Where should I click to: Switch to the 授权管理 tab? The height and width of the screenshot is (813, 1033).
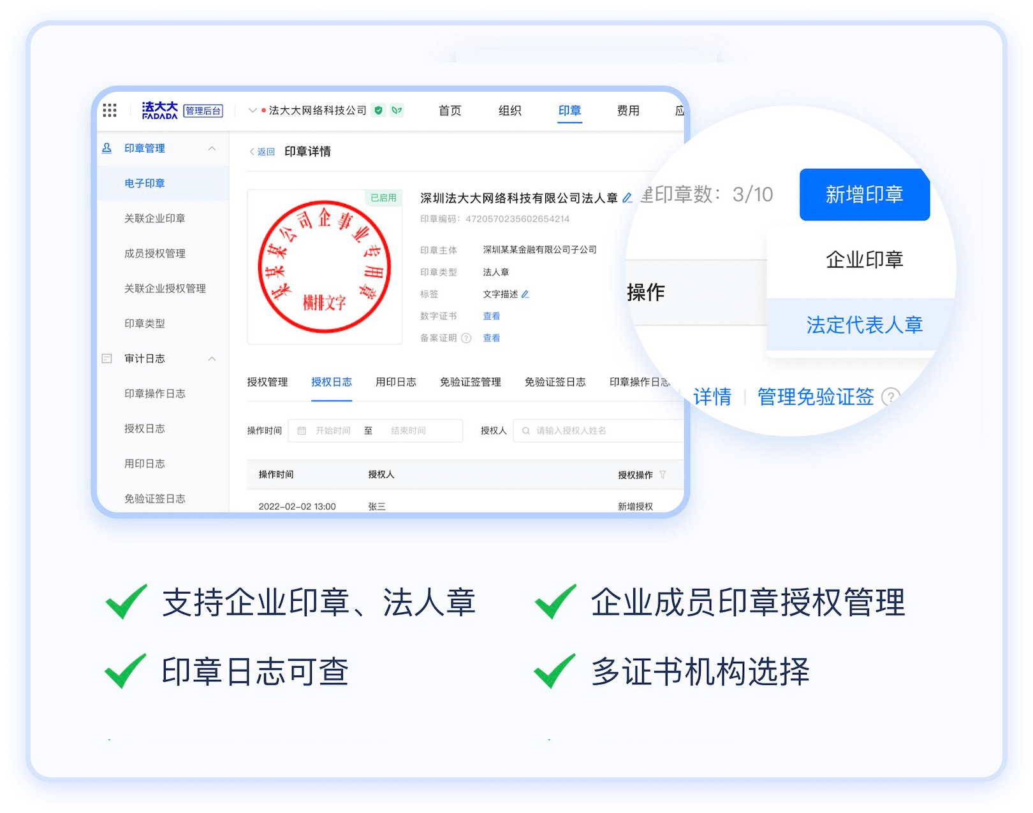(268, 382)
